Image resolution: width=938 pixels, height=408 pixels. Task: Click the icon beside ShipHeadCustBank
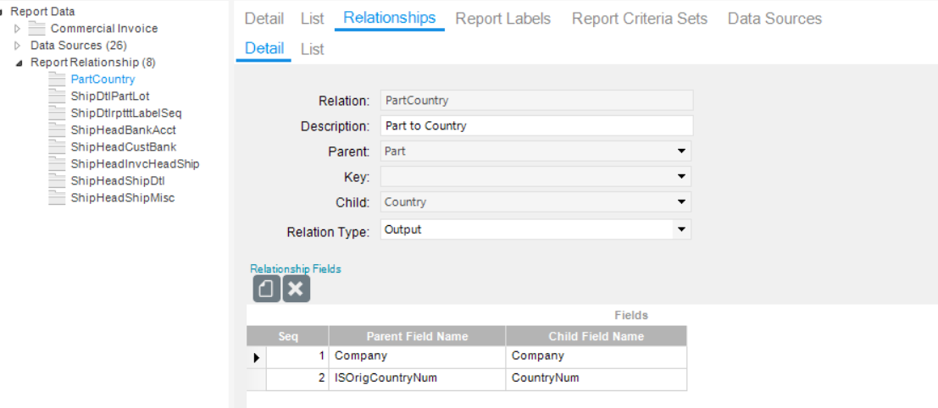[x=57, y=147]
